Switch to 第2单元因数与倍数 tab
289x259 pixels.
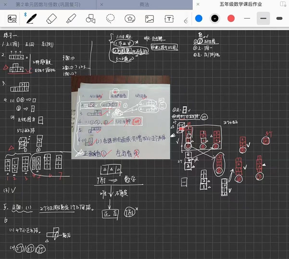[x=48, y=4]
